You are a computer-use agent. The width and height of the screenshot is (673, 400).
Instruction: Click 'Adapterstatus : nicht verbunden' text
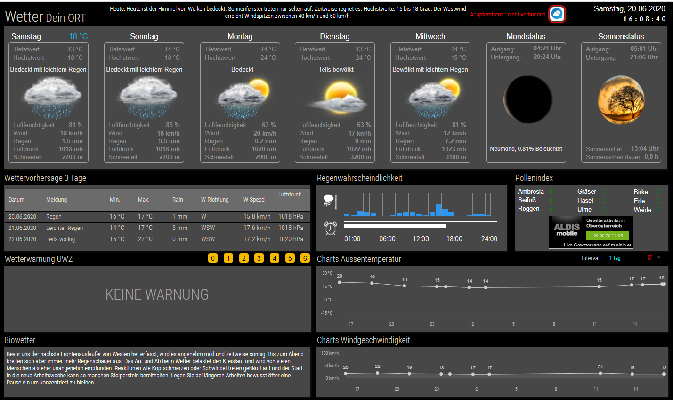[x=508, y=15]
